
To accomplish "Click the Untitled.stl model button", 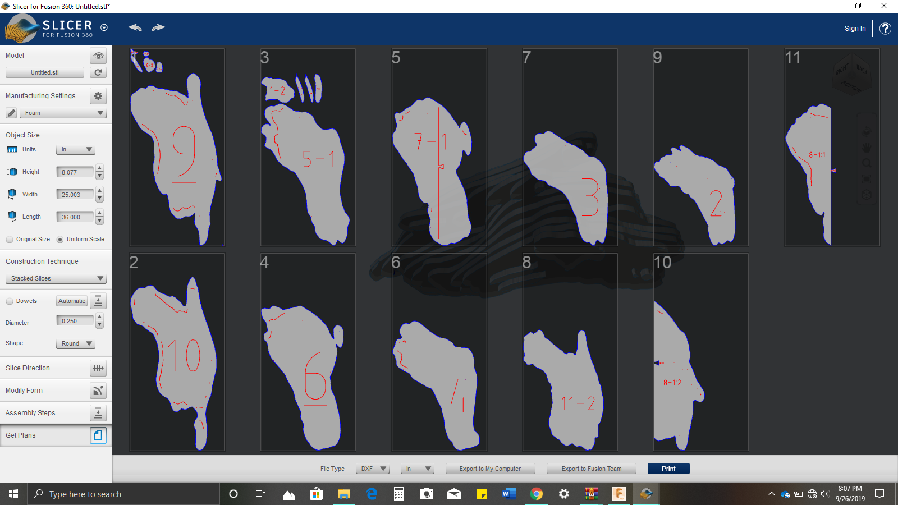I will (x=45, y=72).
